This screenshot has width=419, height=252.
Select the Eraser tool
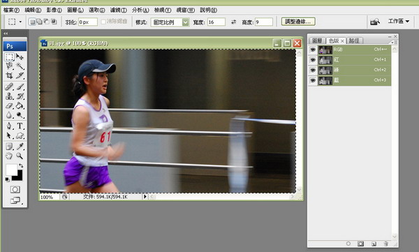(x=9, y=105)
